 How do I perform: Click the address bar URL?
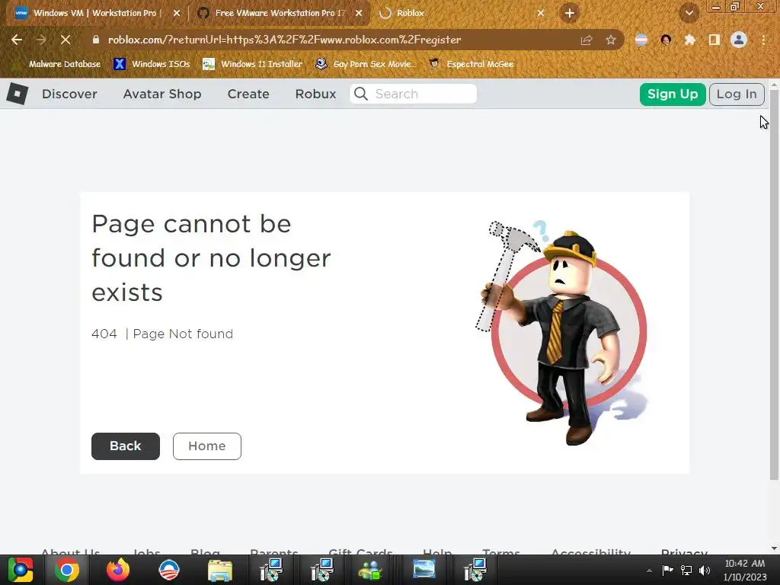285,40
